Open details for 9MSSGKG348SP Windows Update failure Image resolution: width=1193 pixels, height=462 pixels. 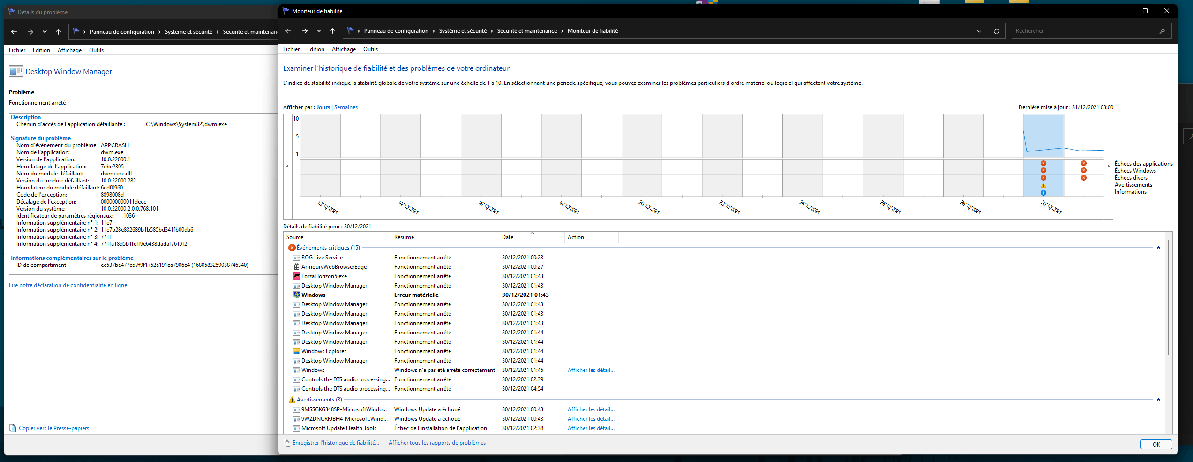591,409
